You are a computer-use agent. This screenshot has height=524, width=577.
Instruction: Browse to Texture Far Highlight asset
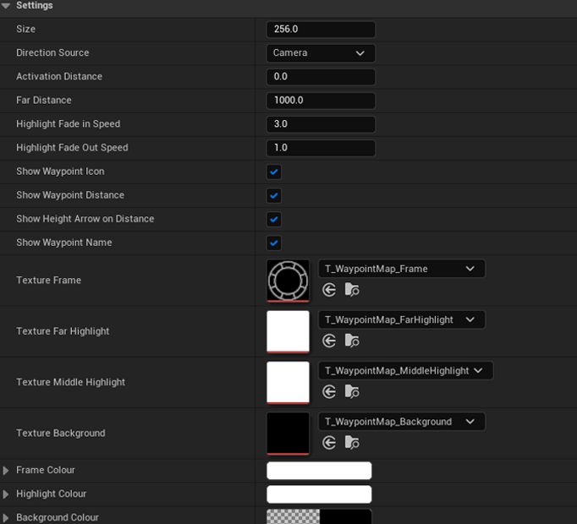click(352, 341)
